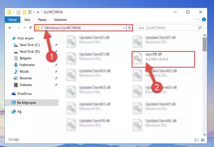This screenshot has height=147, width=214.
Task: Click the pin icon next to Müzik
Action: click(56, 72)
